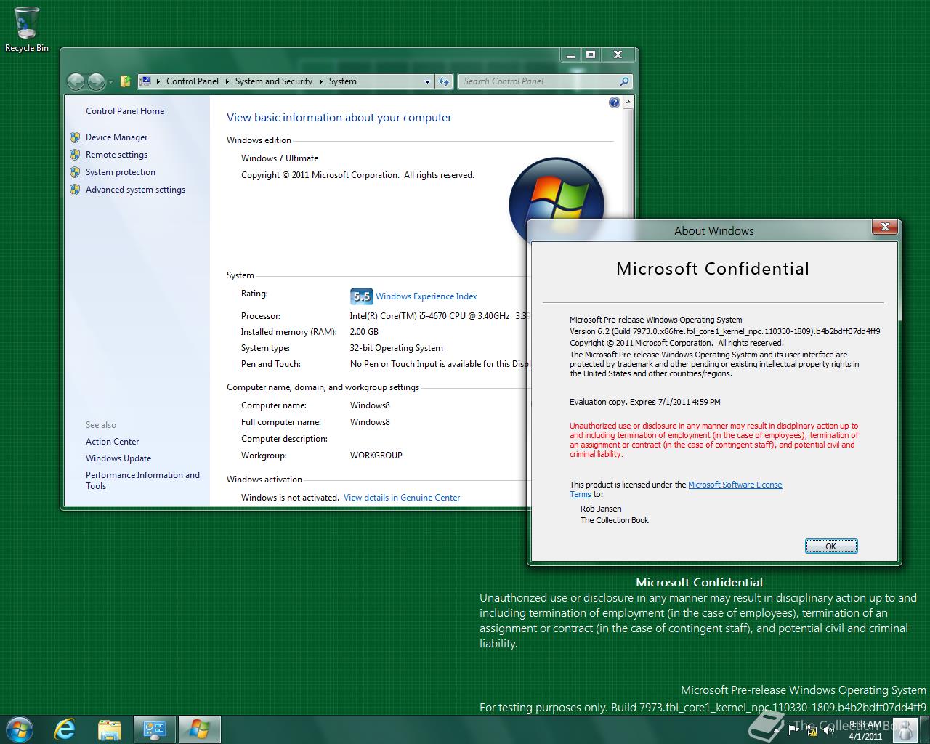Expand arrow after Control Panel breadcrumb
Image resolution: width=930 pixels, height=744 pixels.
(227, 81)
